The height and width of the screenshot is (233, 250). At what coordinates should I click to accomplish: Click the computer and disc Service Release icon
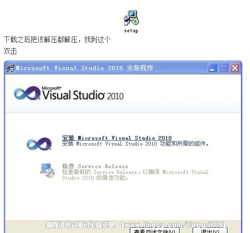click(47, 171)
